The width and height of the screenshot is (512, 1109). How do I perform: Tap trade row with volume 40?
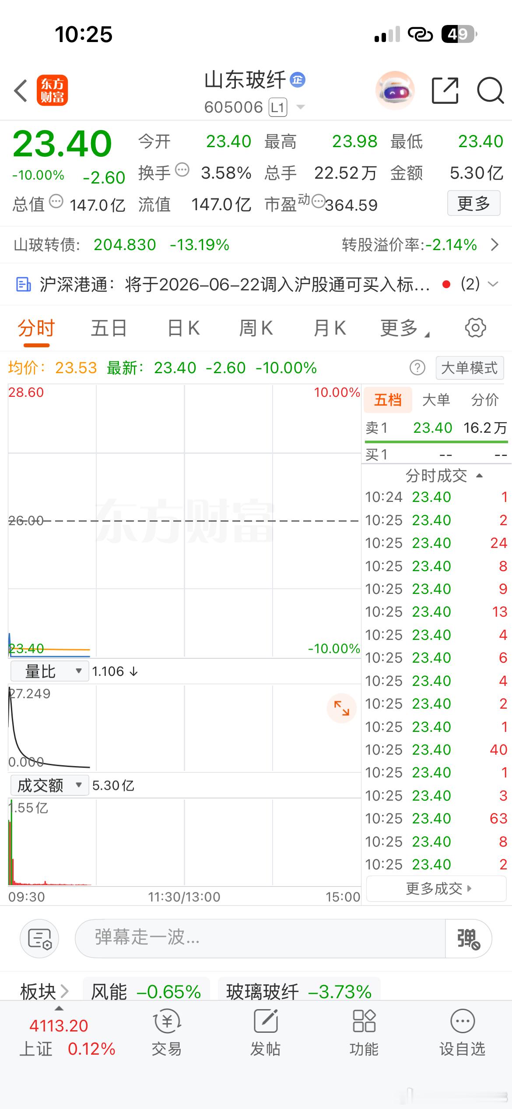pyautogui.click(x=436, y=749)
